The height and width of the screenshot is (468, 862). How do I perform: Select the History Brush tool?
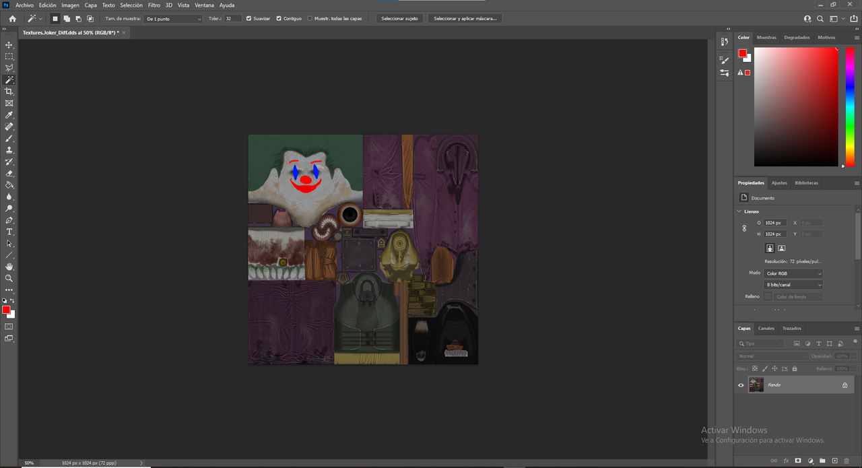coord(9,162)
